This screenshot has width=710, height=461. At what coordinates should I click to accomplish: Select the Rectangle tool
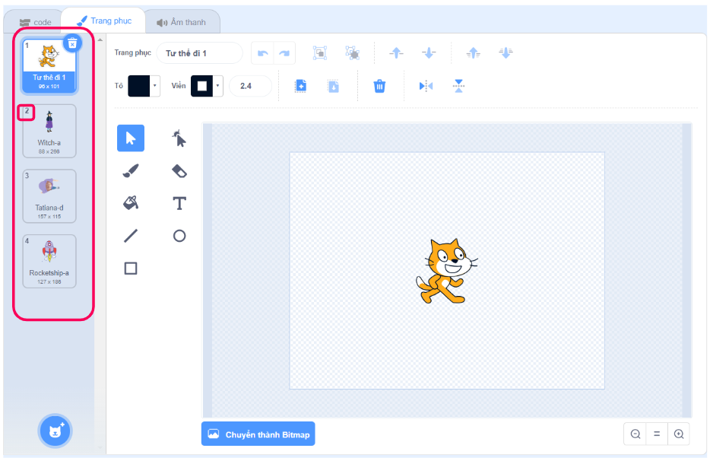[x=131, y=269]
